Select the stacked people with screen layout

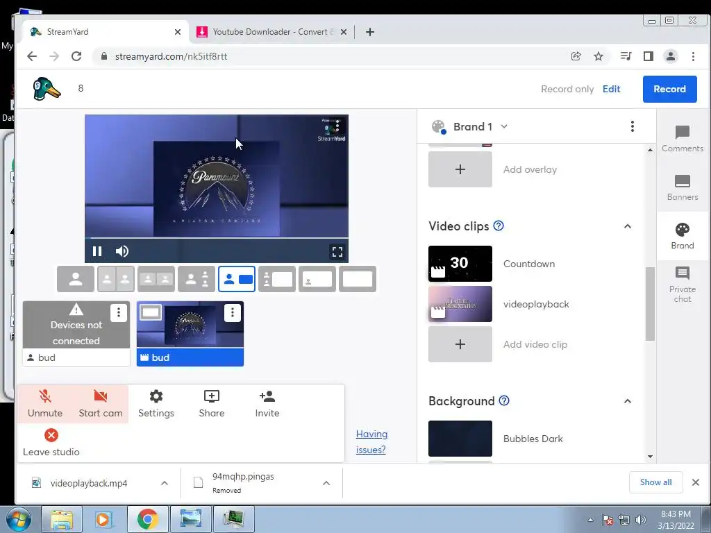point(277,279)
